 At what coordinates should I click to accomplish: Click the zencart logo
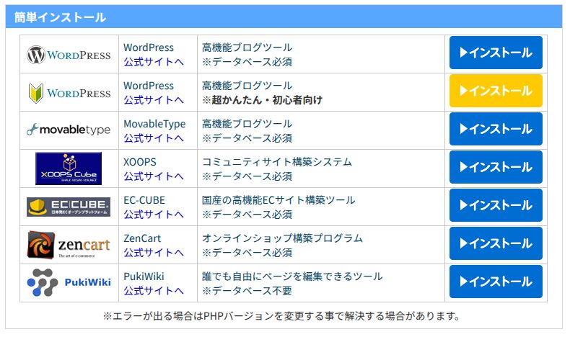(69, 245)
